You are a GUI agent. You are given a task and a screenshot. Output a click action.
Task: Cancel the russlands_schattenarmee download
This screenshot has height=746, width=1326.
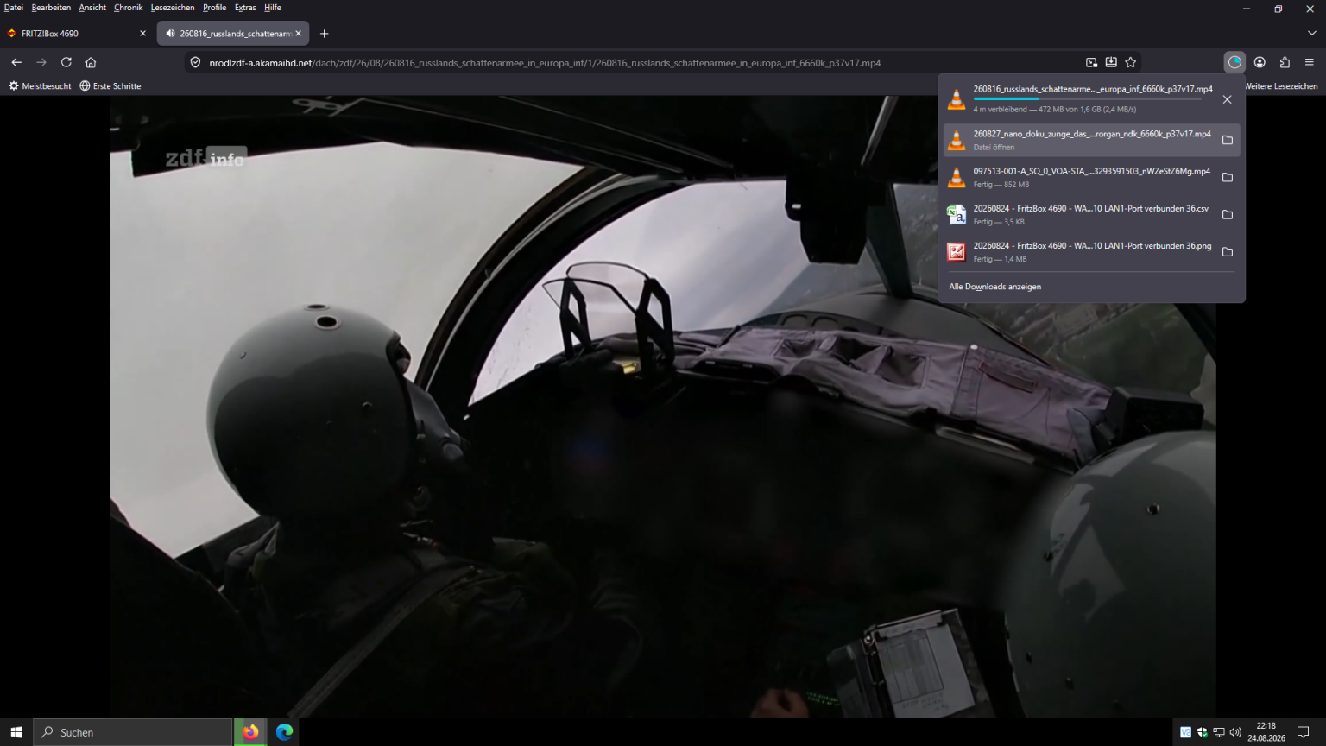click(1228, 99)
